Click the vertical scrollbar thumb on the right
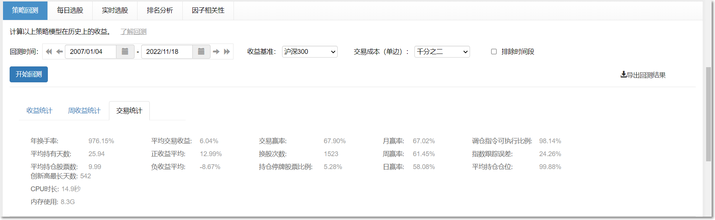 [x=708, y=114]
